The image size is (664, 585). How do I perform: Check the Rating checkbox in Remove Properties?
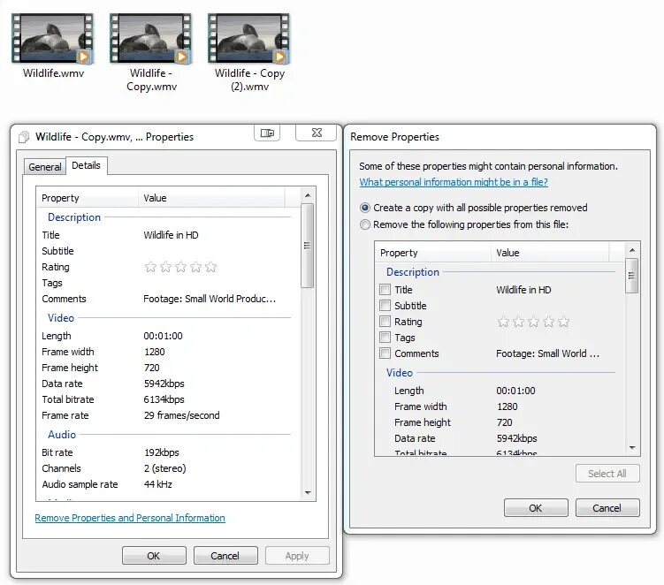click(385, 322)
